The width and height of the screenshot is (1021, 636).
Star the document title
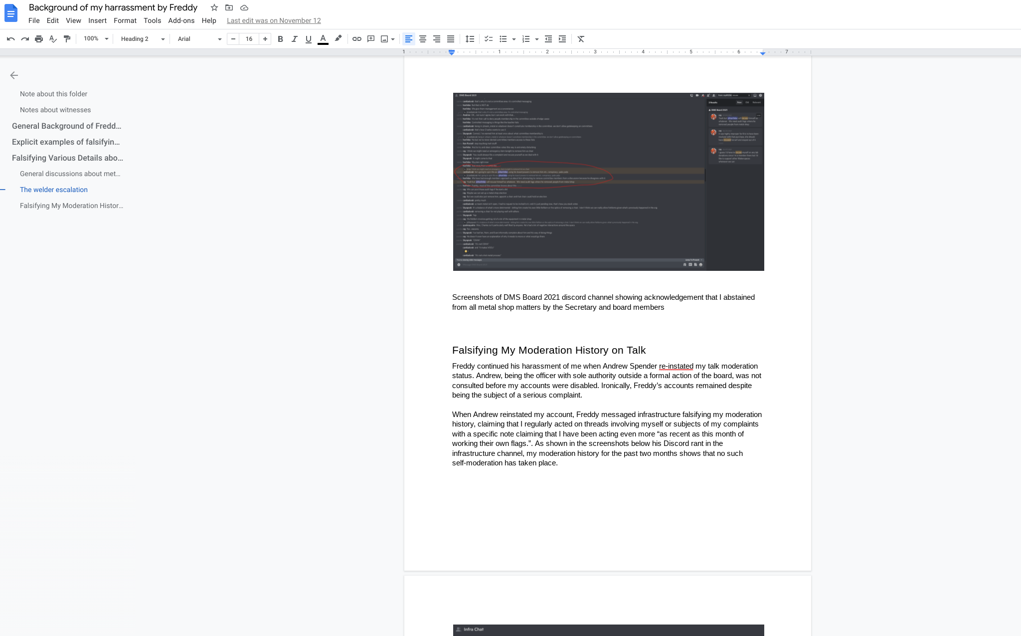click(x=214, y=7)
